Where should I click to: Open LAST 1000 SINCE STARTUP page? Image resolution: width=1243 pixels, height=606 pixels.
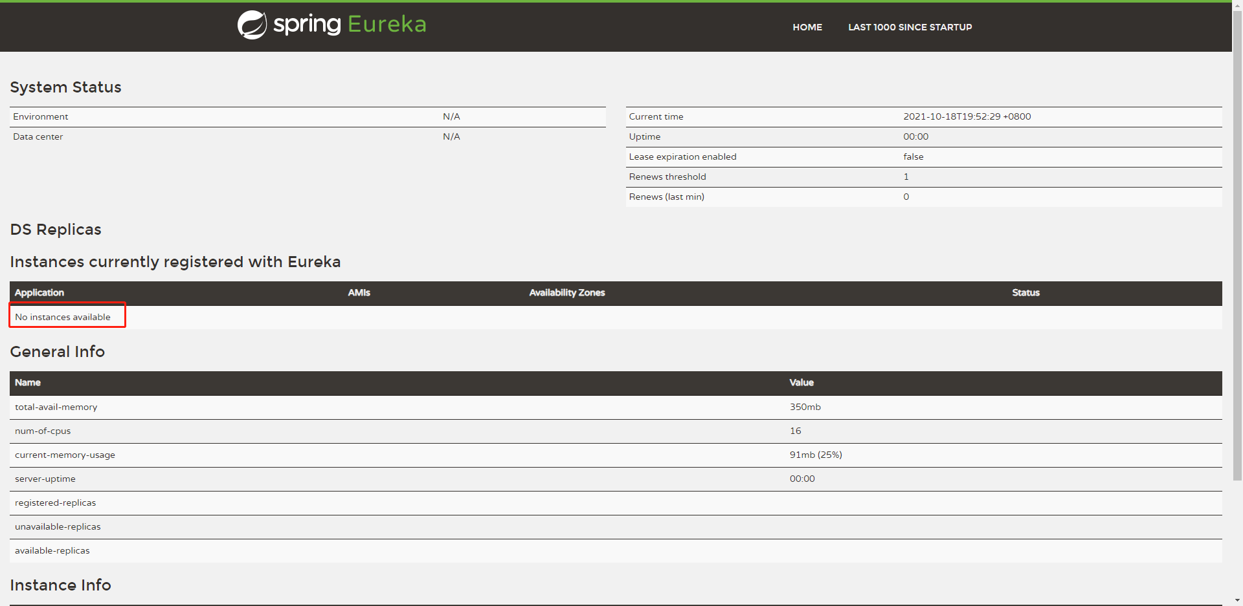point(910,27)
